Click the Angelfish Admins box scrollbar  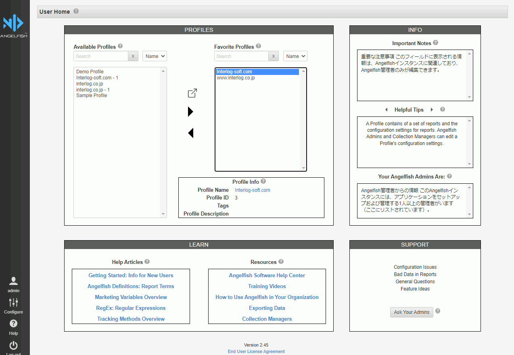(469, 201)
